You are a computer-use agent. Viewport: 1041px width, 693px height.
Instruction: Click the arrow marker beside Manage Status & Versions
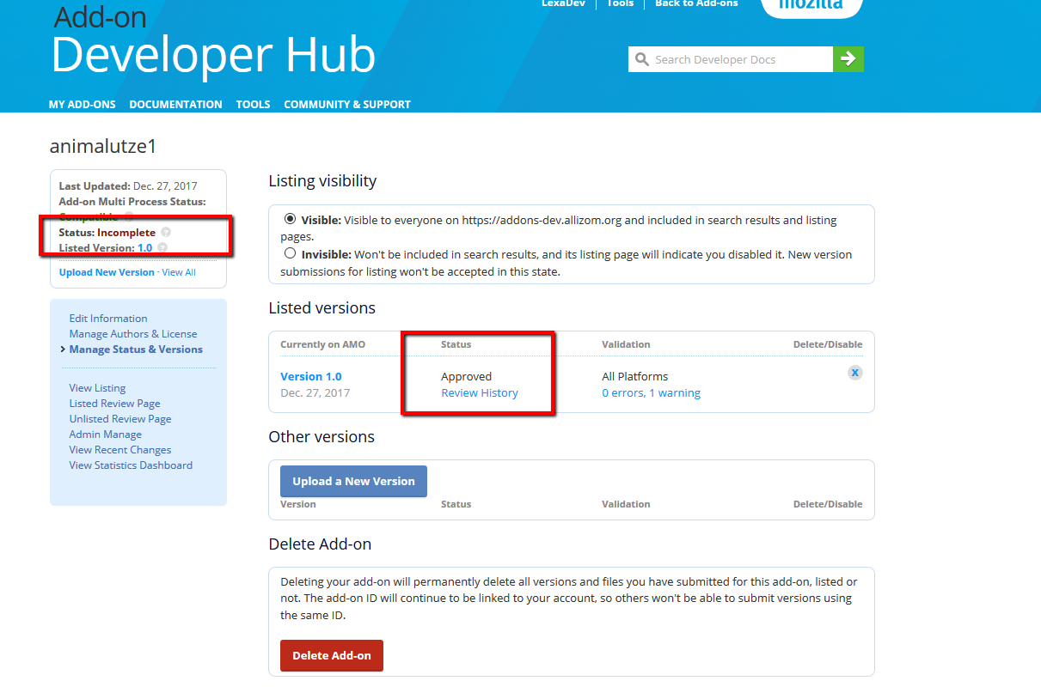coord(62,350)
